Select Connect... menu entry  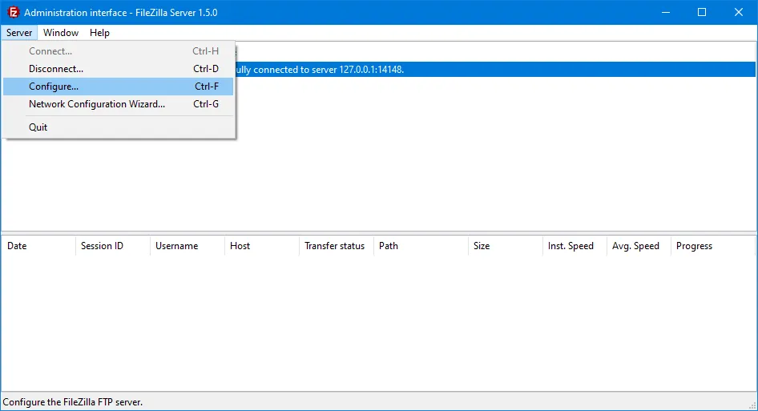coord(119,50)
